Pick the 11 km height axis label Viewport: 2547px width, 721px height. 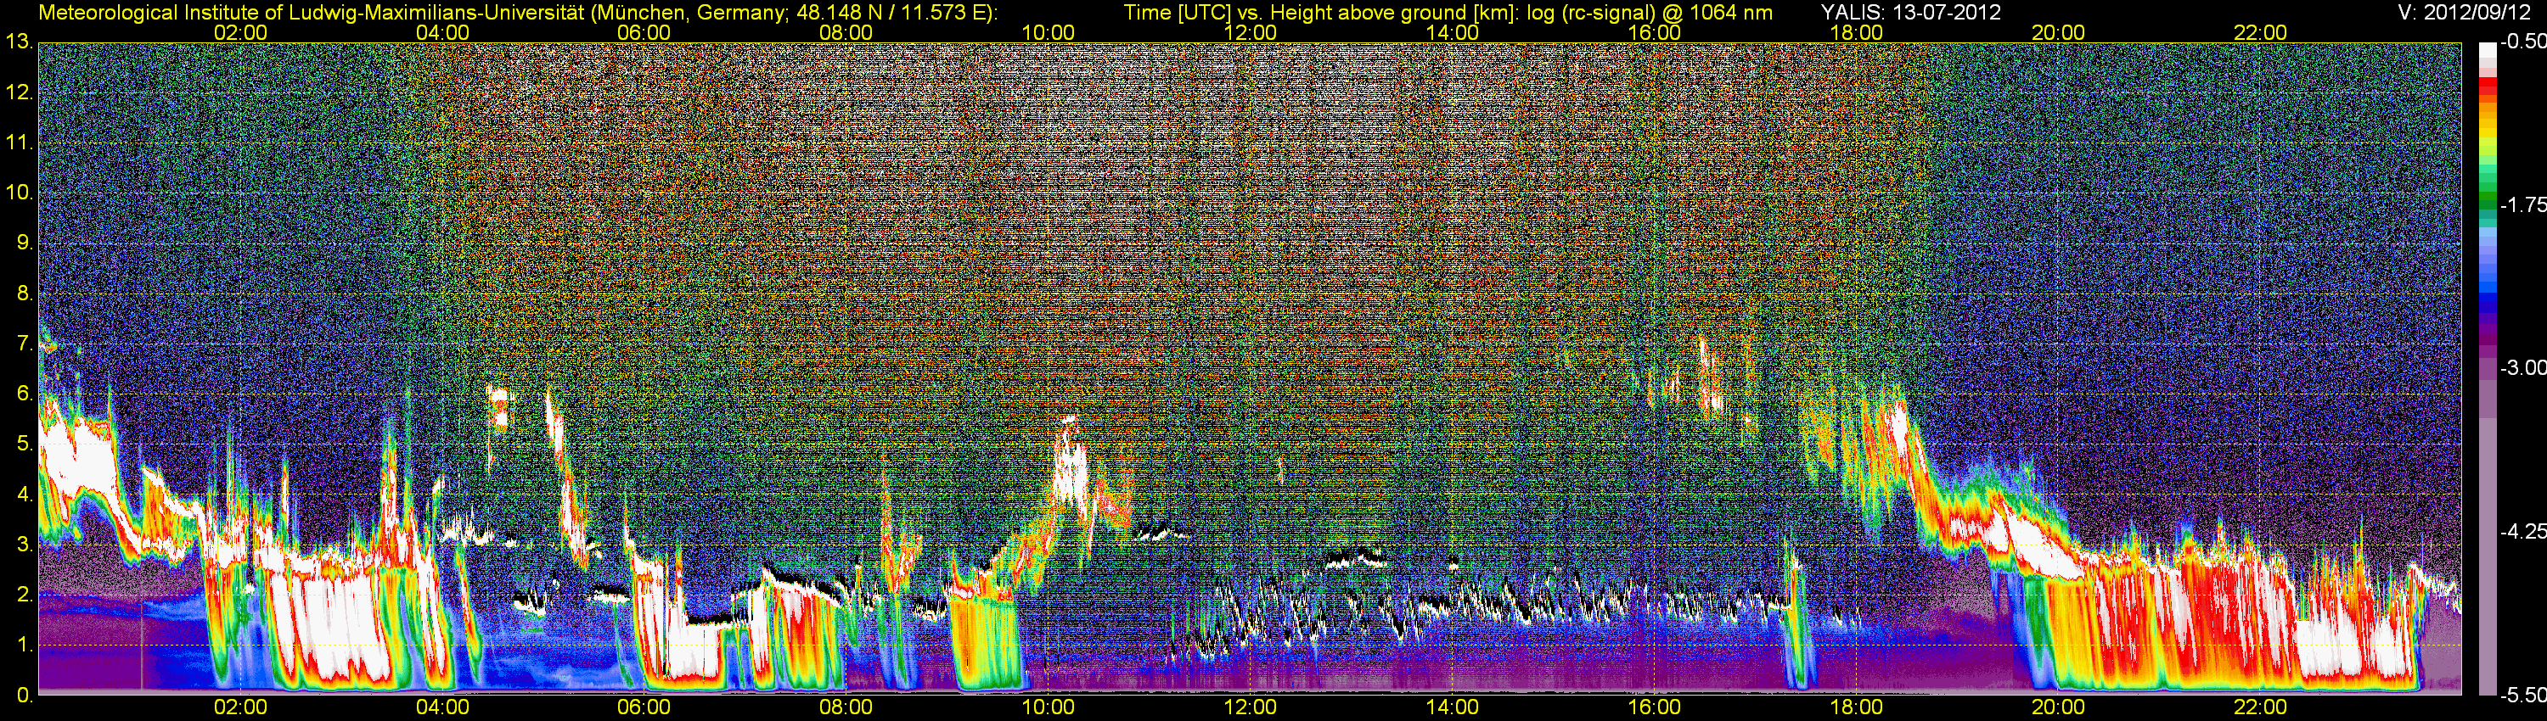coord(19,143)
